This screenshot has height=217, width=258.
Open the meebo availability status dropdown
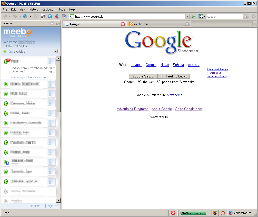(56, 51)
